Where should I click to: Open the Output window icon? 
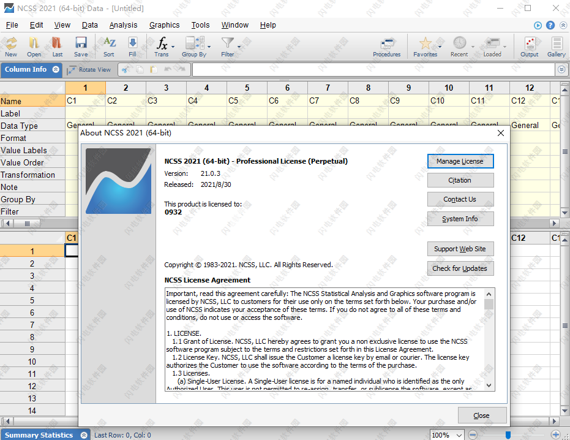point(530,46)
